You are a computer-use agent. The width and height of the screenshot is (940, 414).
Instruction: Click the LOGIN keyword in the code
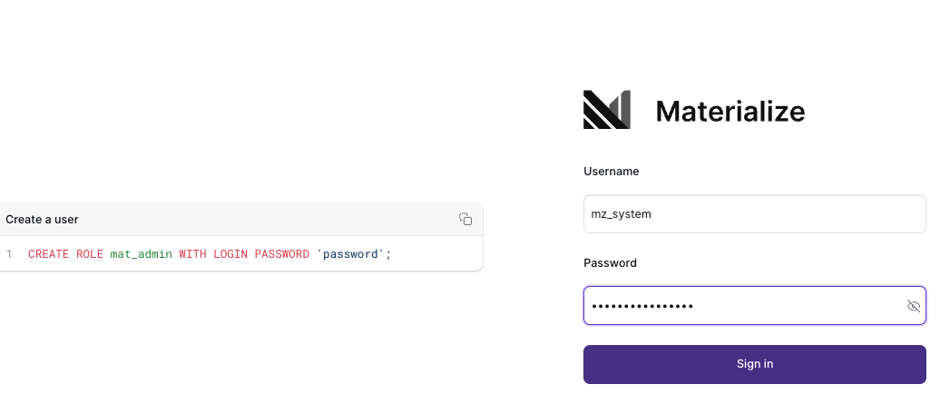[x=230, y=254]
